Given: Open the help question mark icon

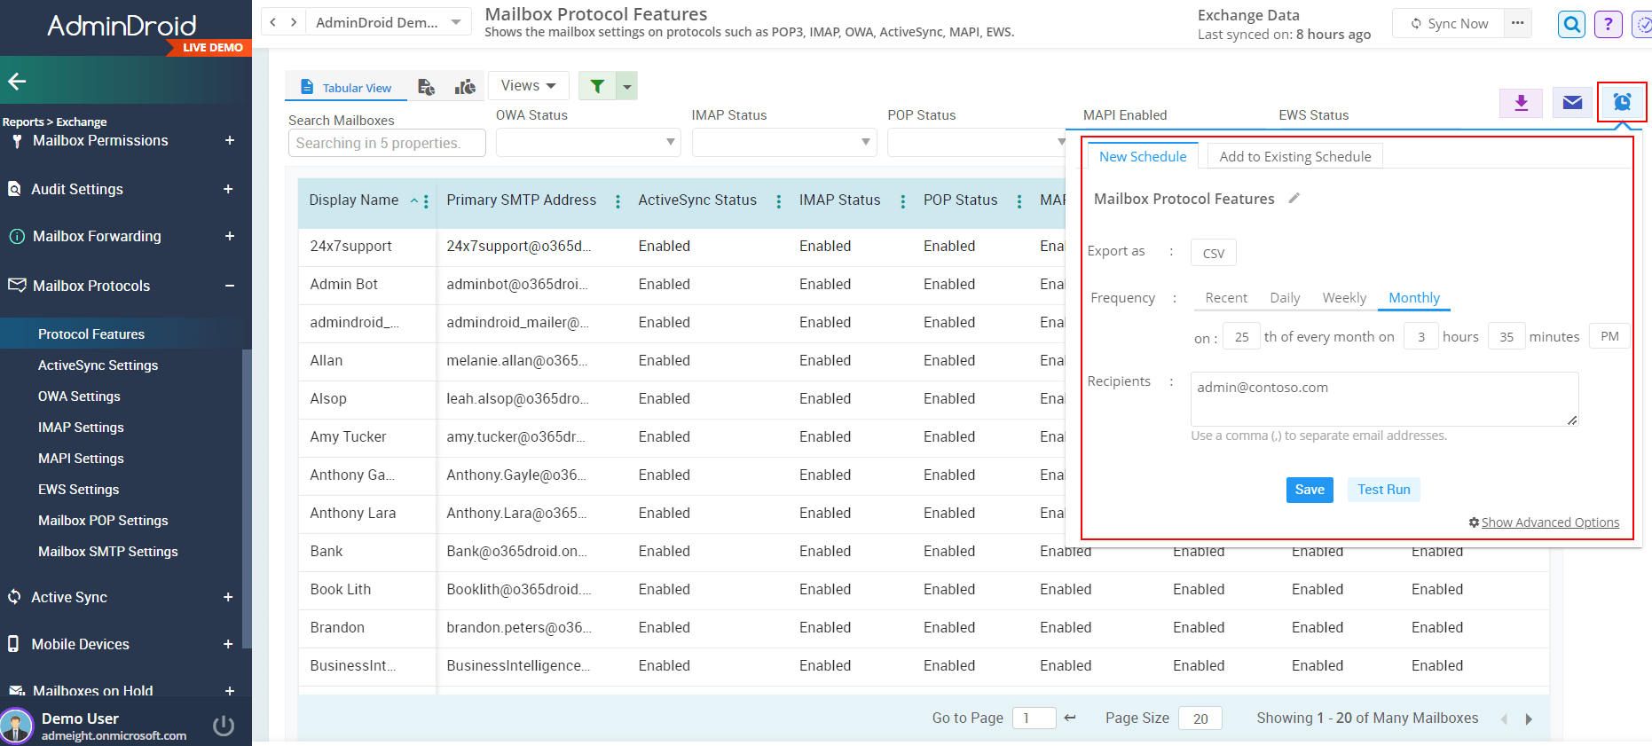Looking at the screenshot, I should pyautogui.click(x=1608, y=24).
